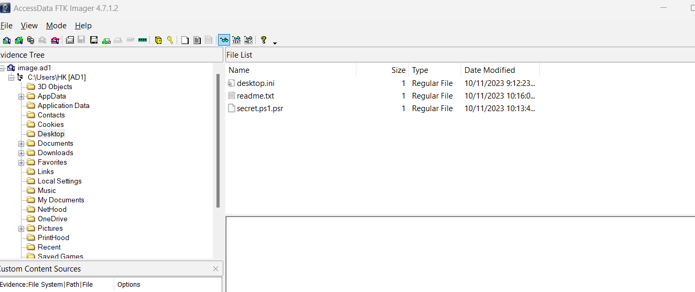The width and height of the screenshot is (695, 292).
Task: Click the Evidence Tree vertical scrollbar
Action: coord(218,142)
